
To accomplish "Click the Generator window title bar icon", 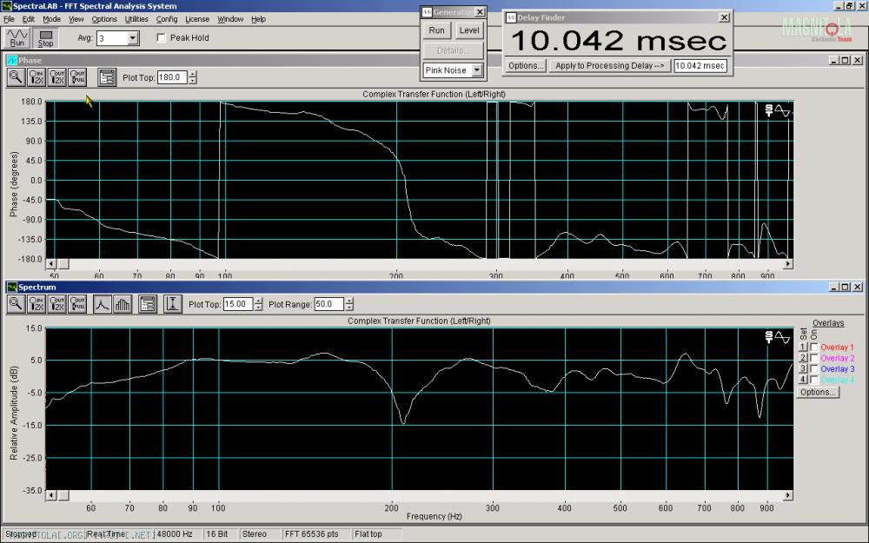I will [x=427, y=12].
